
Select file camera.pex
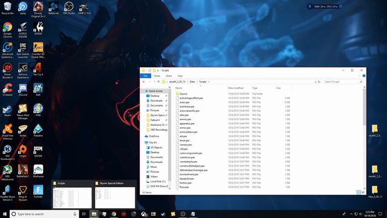[186, 145]
